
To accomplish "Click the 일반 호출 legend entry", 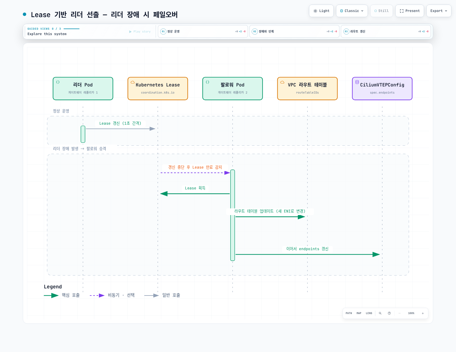I will coord(162,295).
